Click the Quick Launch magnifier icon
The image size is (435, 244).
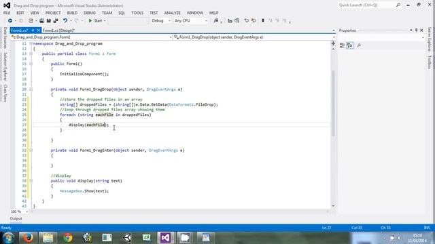pyautogui.click(x=398, y=5)
